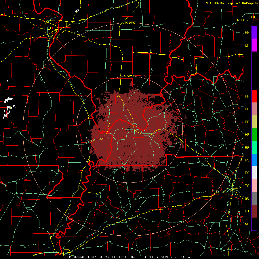Click the HA legend label
The width and height of the screenshot is (259, 259).
click(x=247, y=96)
